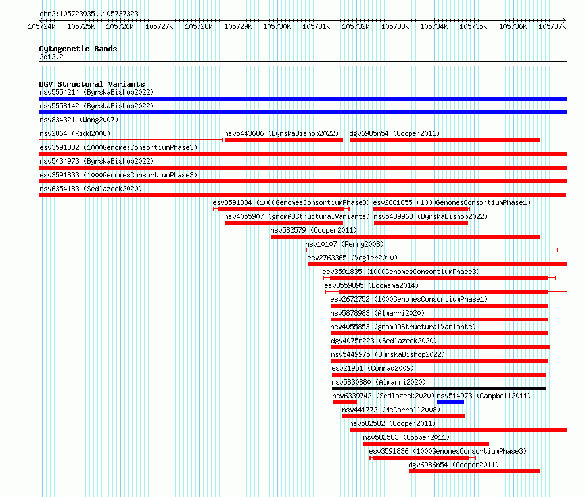Click the Cytogenetic Bands track title
The width and height of the screenshot is (585, 497).
78,49
